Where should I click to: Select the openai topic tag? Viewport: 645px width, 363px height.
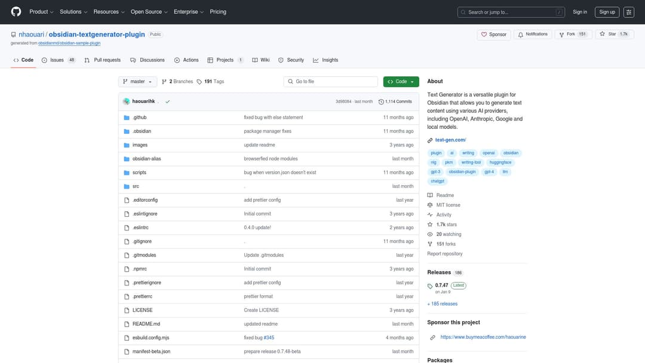pyautogui.click(x=489, y=153)
